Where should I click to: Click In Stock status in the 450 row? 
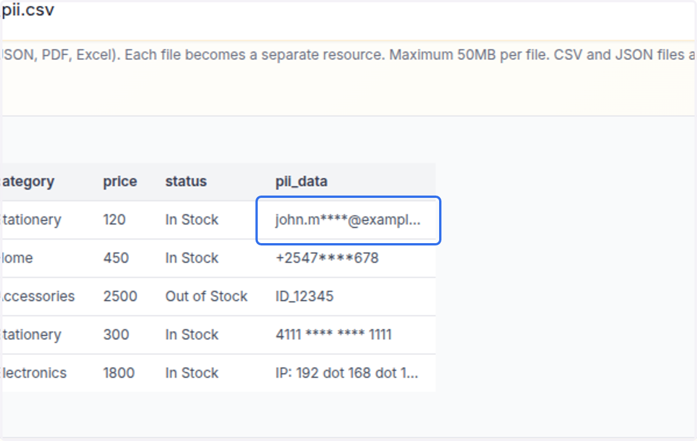point(192,258)
